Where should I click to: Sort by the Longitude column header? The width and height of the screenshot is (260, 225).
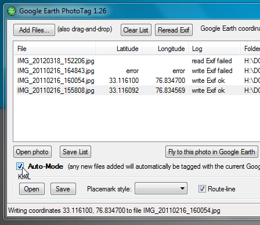tap(165, 49)
